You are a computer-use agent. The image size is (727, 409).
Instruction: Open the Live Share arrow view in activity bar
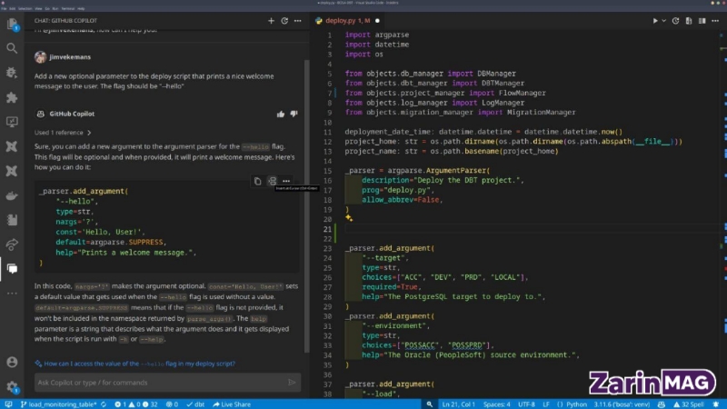[x=12, y=244]
